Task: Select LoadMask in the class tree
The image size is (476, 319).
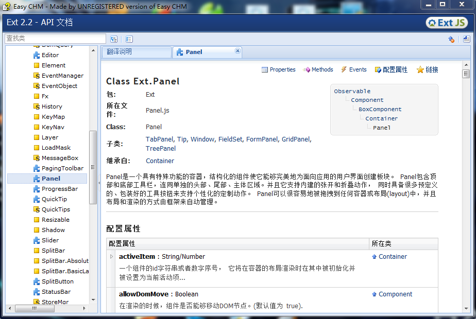Action: [56, 148]
